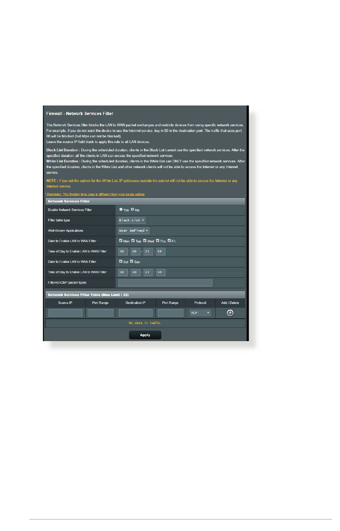This screenshot has width=340, height=531.
Task: Toggle the Wed checkbox
Action: 145,241
